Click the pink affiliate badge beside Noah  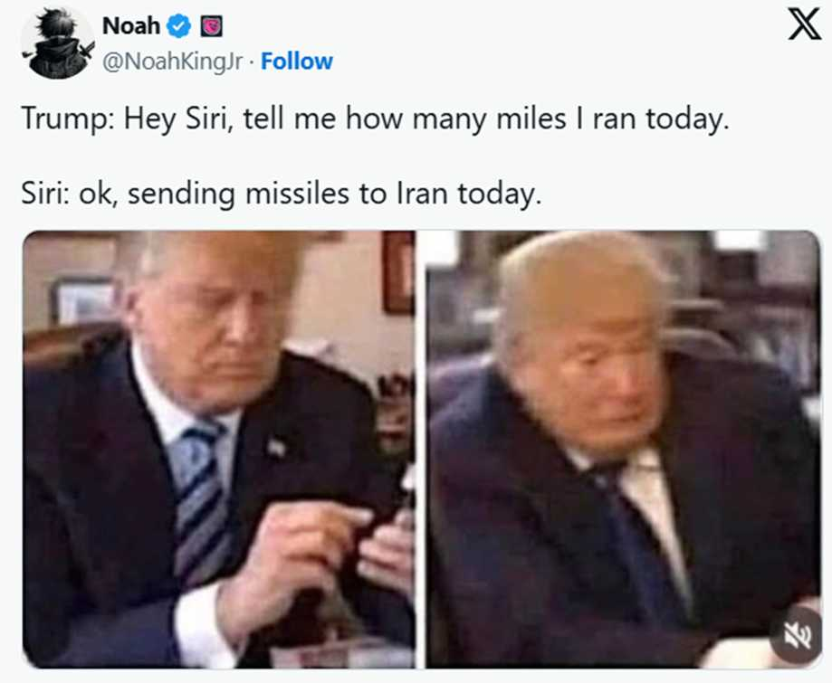point(211,26)
